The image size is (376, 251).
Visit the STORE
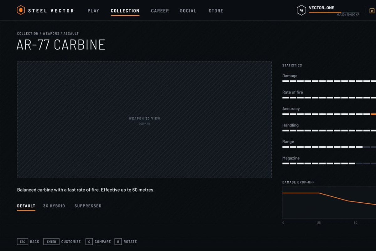click(x=216, y=11)
